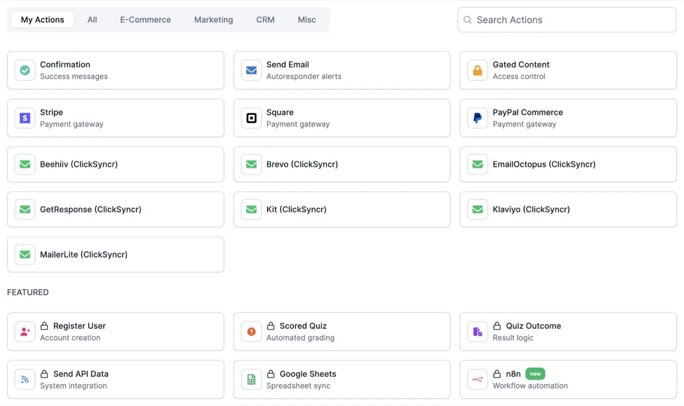Image resolution: width=684 pixels, height=406 pixels.
Task: Select the Beehiiv (ClickSyncr) title
Action: [79, 164]
